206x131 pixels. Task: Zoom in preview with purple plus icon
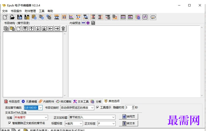(88, 23)
